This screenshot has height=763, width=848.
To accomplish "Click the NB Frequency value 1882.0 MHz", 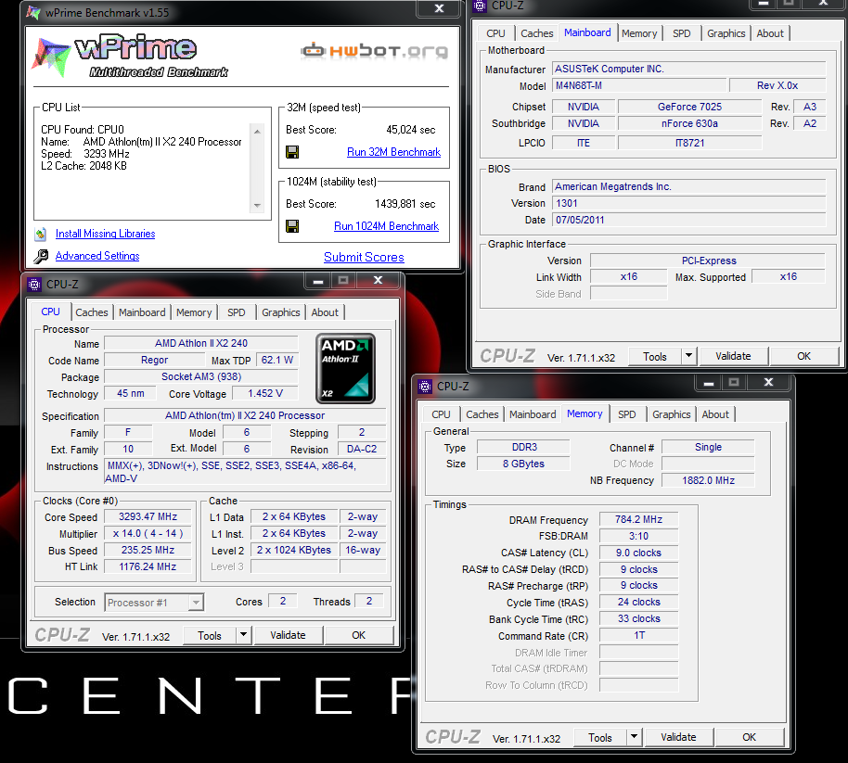I will (x=708, y=480).
